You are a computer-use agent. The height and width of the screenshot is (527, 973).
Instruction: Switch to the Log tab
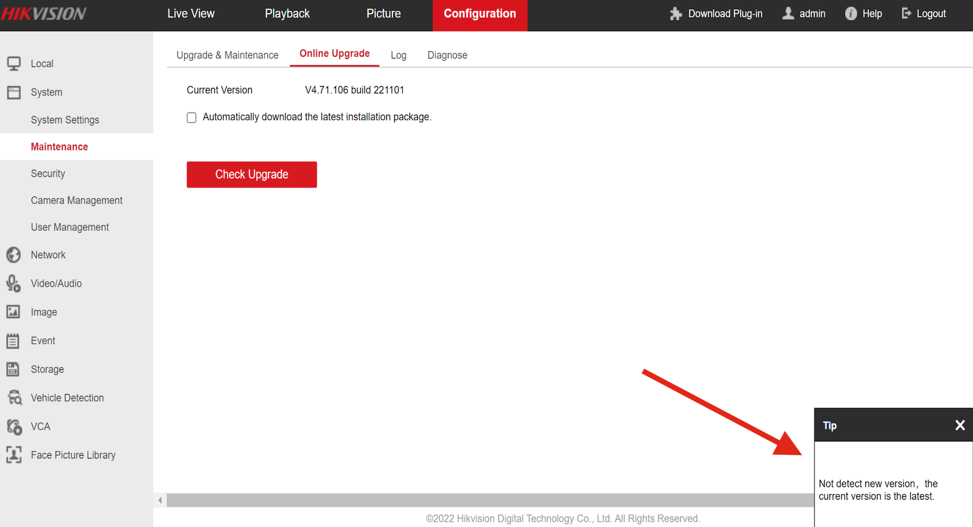(x=398, y=55)
